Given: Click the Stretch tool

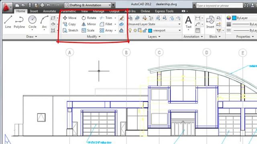Looking at the screenshot, I should click(x=71, y=30).
